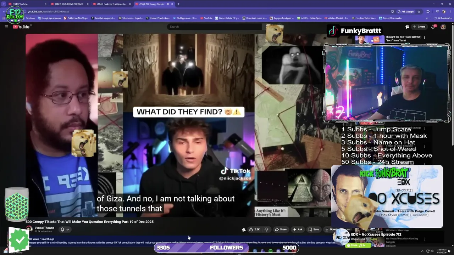The image size is (454, 255).
Task: Open YouTube account avatar menu
Action: pos(443,27)
